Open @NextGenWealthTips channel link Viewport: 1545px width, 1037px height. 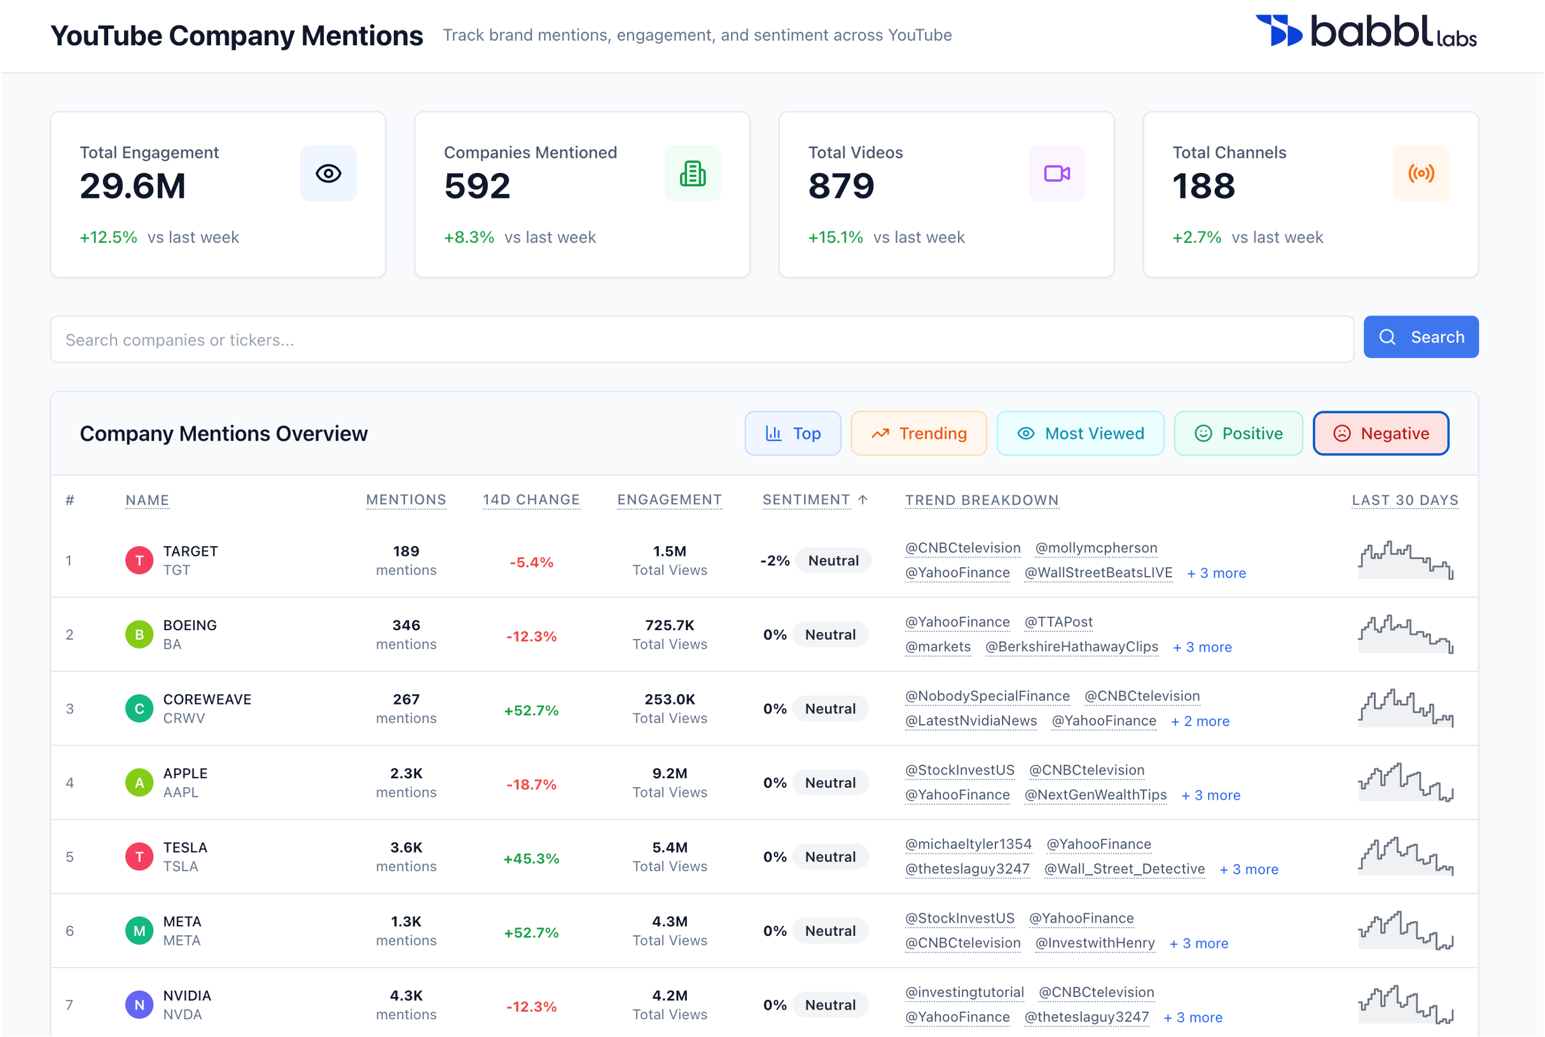click(x=1095, y=795)
